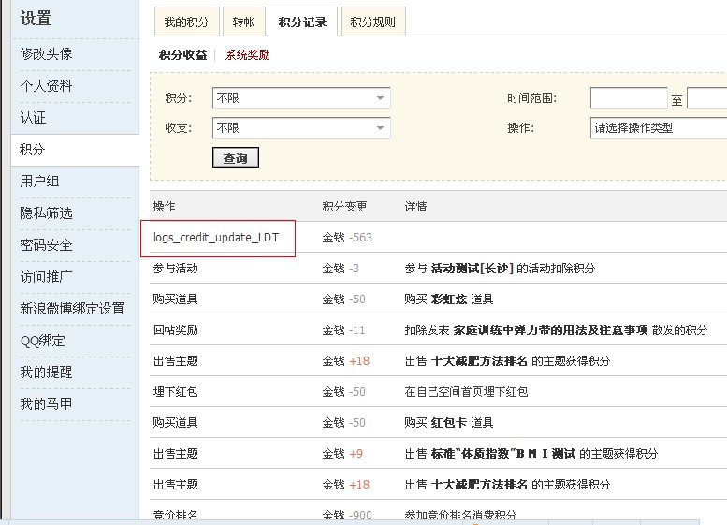This screenshot has width=727, height=525.
Task: Click the 积分变更 column header
Action: tap(344, 207)
